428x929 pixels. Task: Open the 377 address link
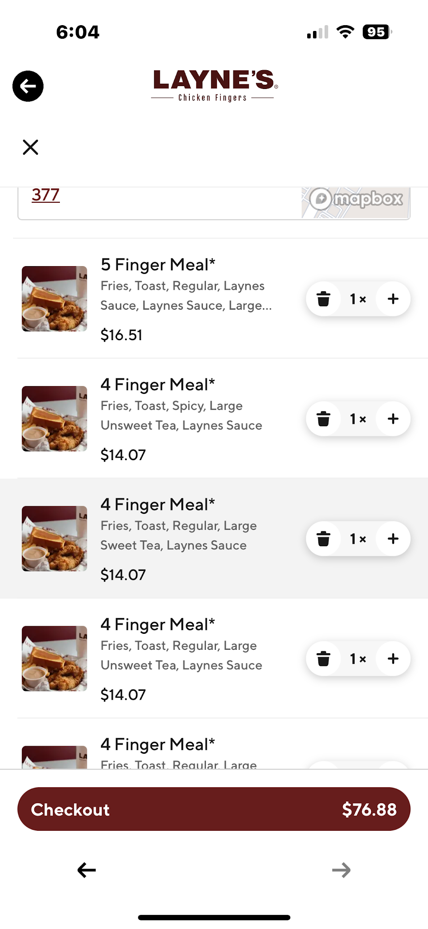(46, 195)
